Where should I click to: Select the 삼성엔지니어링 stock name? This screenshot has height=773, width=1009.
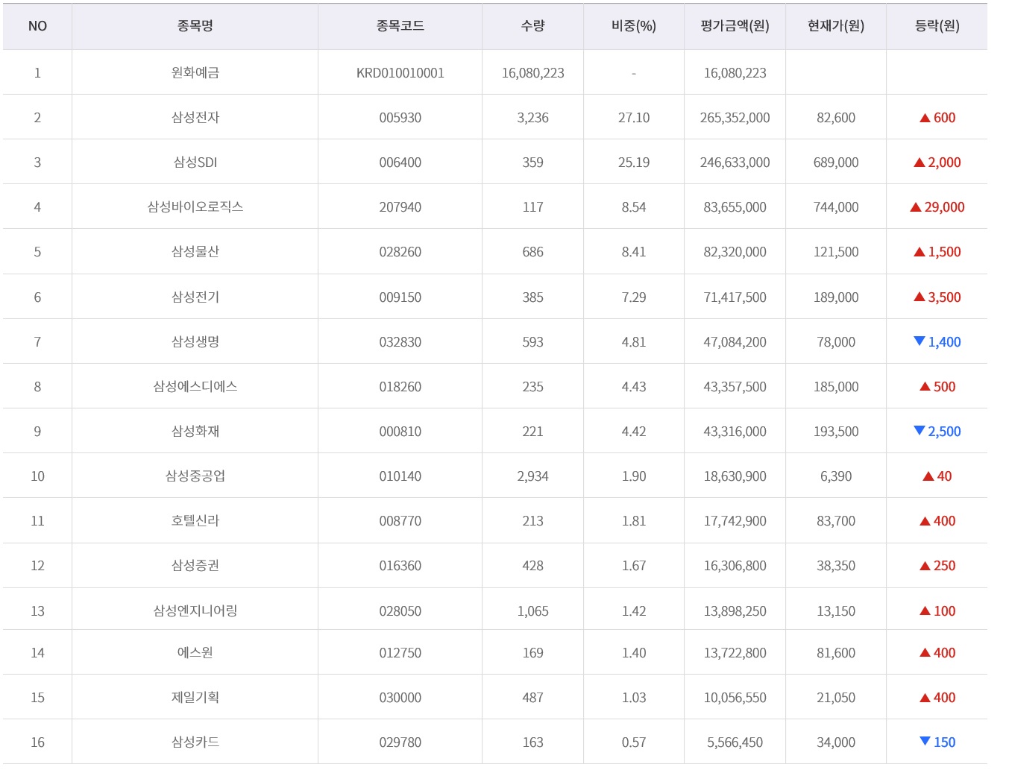(195, 610)
